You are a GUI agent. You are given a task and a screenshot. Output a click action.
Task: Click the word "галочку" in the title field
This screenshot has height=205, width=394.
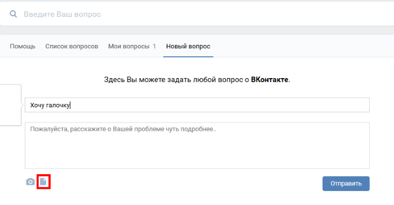(57, 105)
